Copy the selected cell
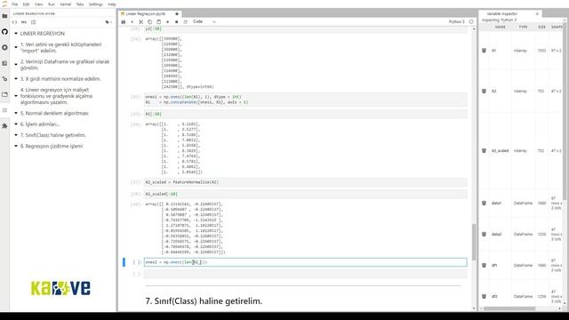The width and height of the screenshot is (569, 320). [150, 21]
